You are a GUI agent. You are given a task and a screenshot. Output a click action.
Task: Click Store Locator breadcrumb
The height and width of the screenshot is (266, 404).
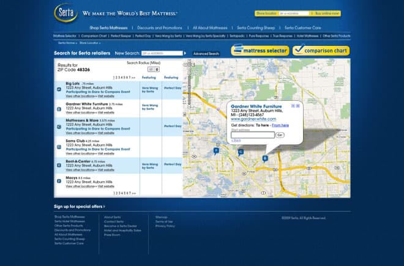[x=89, y=43]
